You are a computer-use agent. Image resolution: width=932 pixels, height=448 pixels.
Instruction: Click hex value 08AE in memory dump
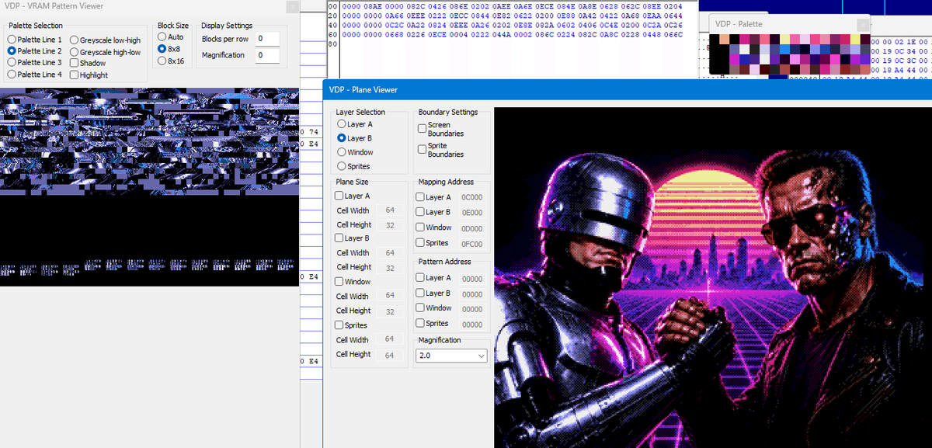click(x=373, y=7)
